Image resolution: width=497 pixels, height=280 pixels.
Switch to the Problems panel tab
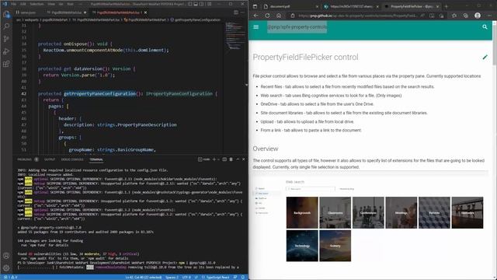25,159
